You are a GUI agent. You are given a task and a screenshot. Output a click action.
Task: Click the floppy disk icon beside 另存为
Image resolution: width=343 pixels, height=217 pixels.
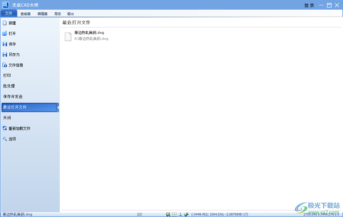(5, 55)
